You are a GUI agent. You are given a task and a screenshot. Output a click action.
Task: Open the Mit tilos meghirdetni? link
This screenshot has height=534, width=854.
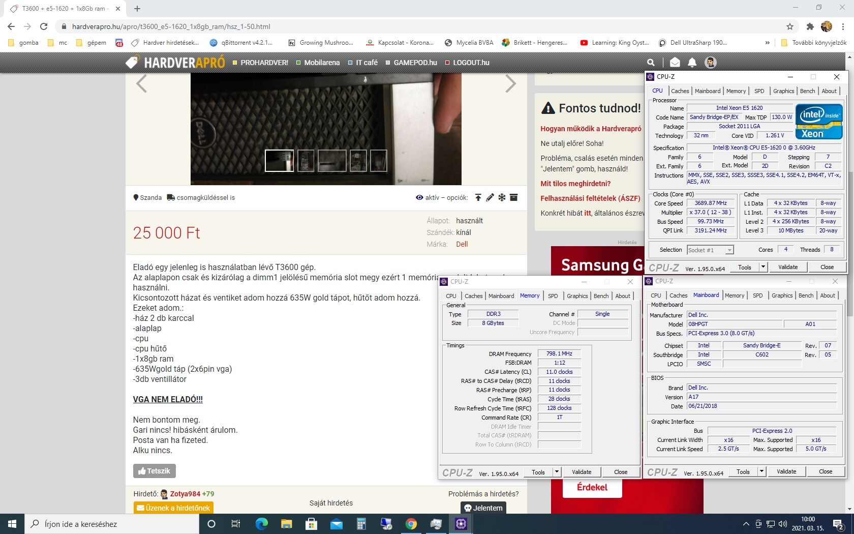click(x=575, y=184)
